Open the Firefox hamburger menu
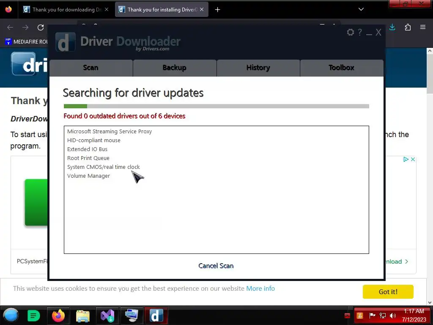 pyautogui.click(x=423, y=27)
